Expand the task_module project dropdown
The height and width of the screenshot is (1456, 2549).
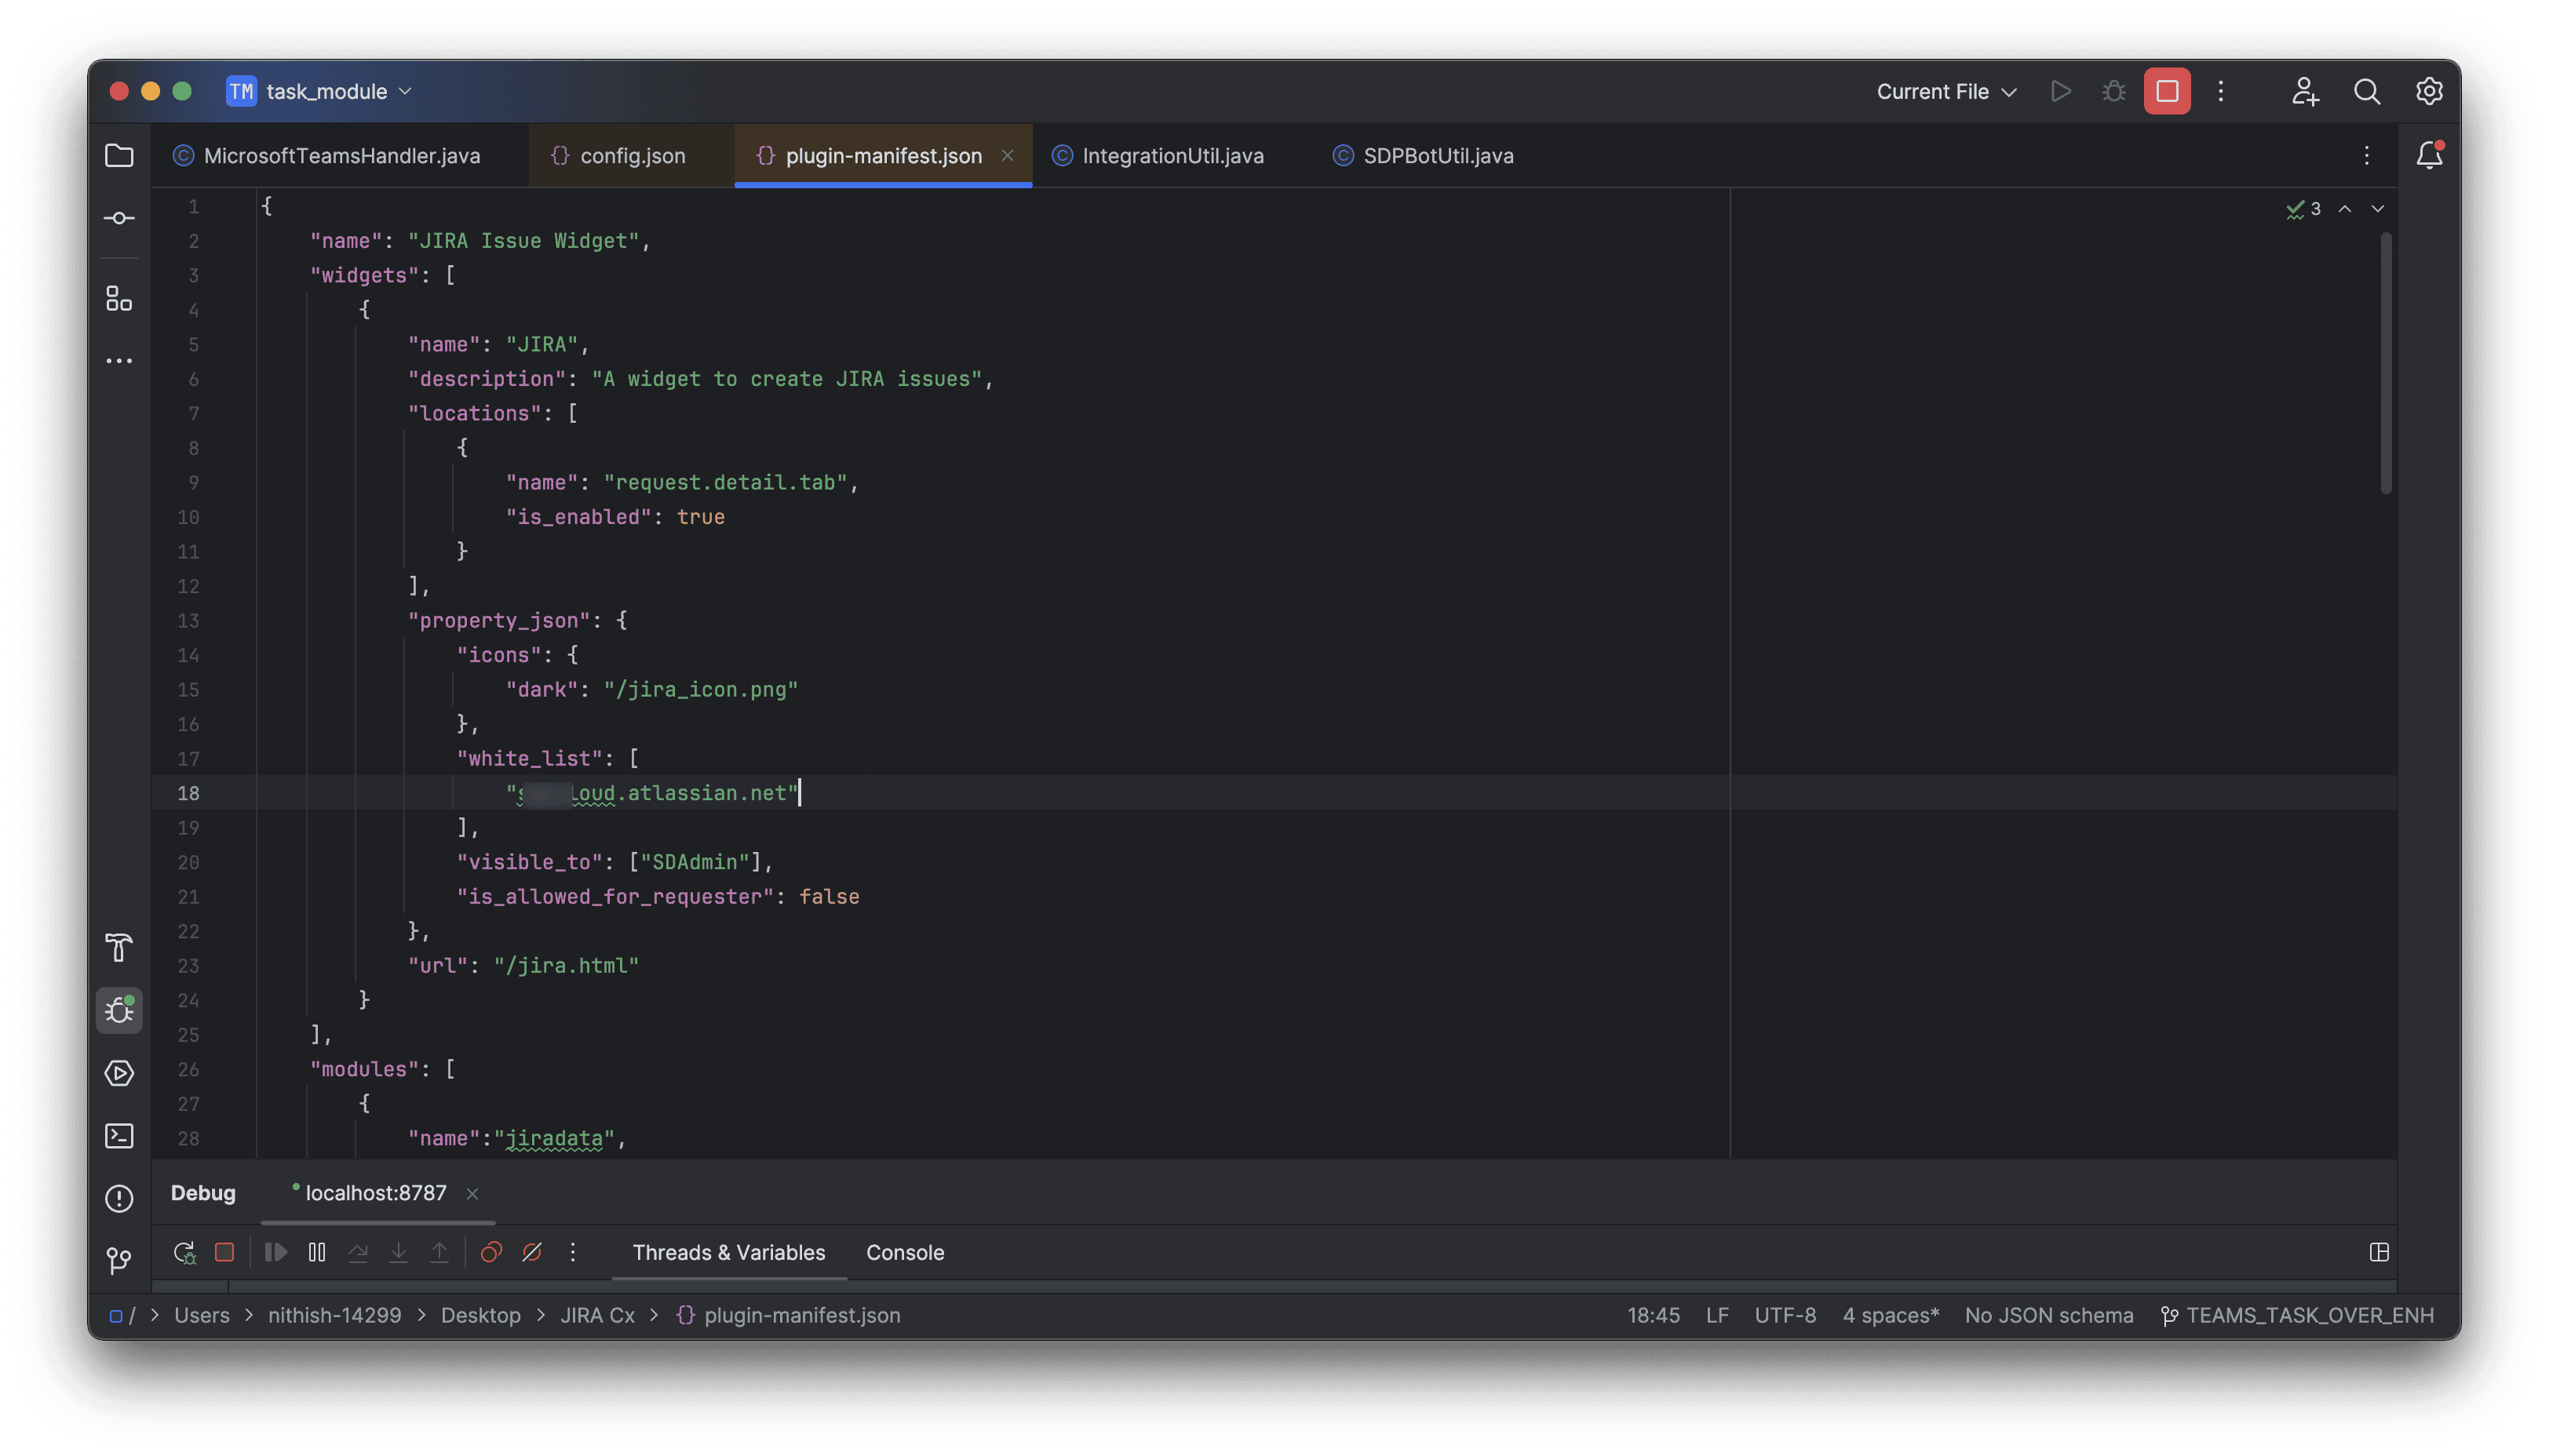[320, 91]
